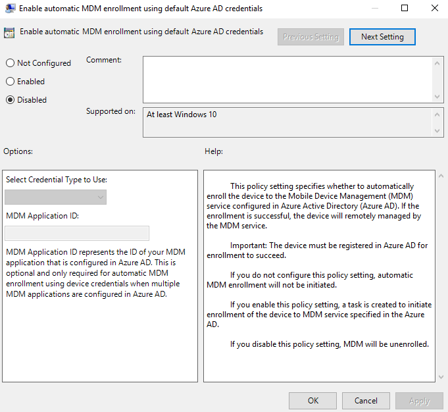Click the Comment box scroll up arrow
Viewport: 448px width, 412px height.
coord(437,63)
